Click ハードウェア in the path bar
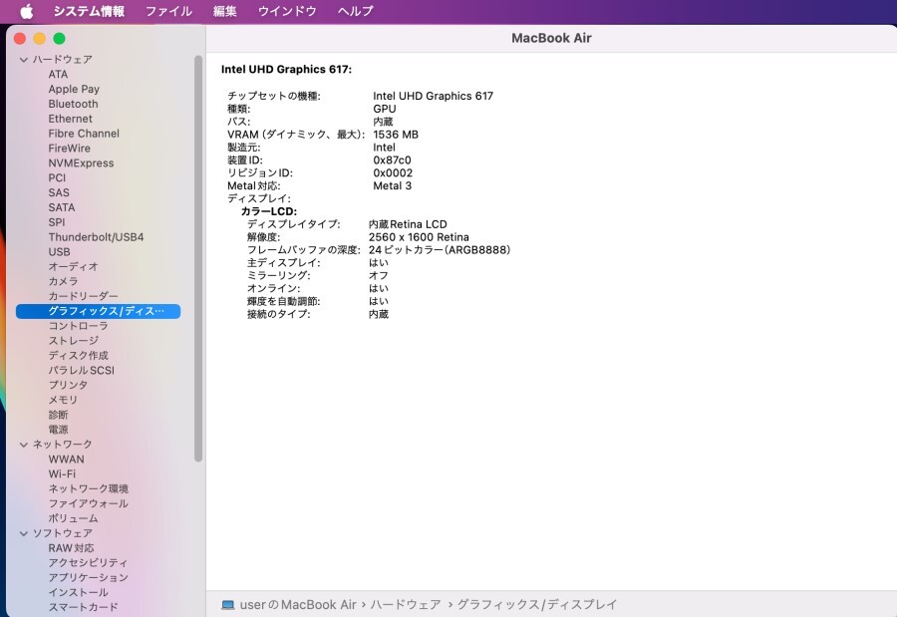This screenshot has height=617, width=897. tap(406, 605)
